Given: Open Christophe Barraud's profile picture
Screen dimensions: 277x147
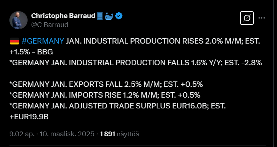Looking at the screenshot, I should [x=18, y=20].
